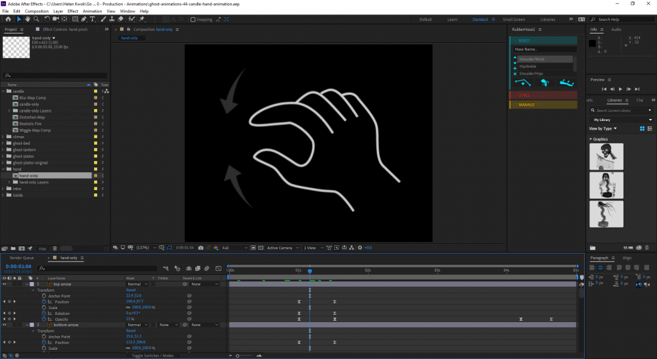Select the Roto Brush tool
The height and width of the screenshot is (359, 657).
[131, 19]
